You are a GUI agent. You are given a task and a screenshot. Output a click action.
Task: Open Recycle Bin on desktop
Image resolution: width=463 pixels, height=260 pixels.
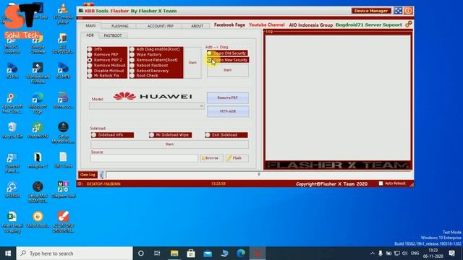[x=12, y=130]
